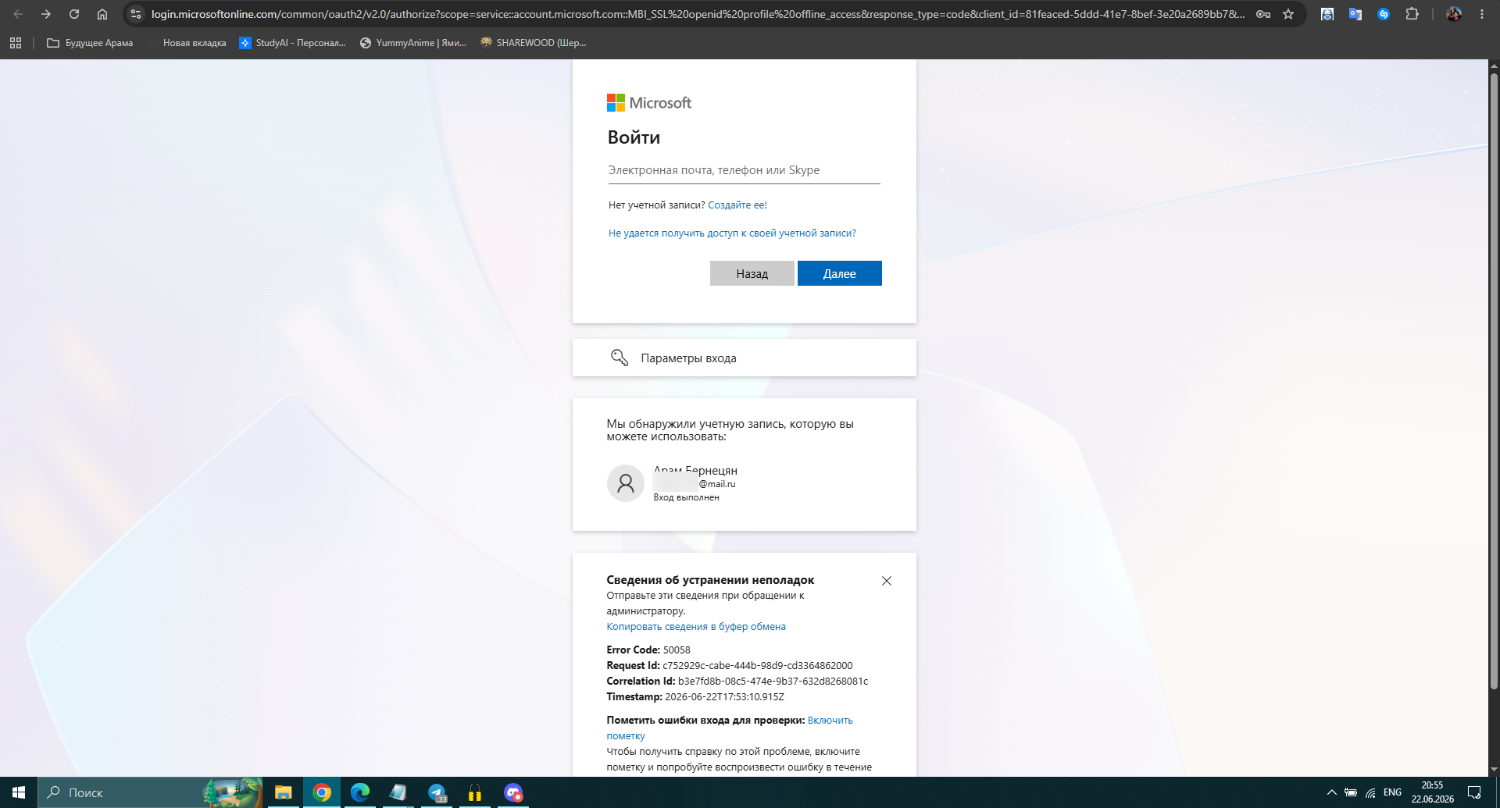
Task: Copy troubleshooting info to clipboard link
Action: click(x=696, y=627)
